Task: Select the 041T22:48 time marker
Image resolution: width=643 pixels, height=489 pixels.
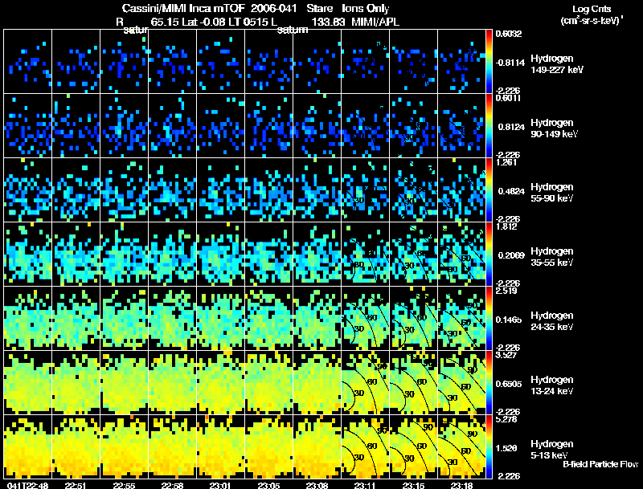Action: 28,485
